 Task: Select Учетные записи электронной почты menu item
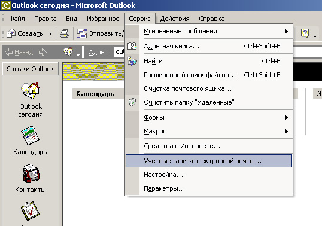(209, 161)
